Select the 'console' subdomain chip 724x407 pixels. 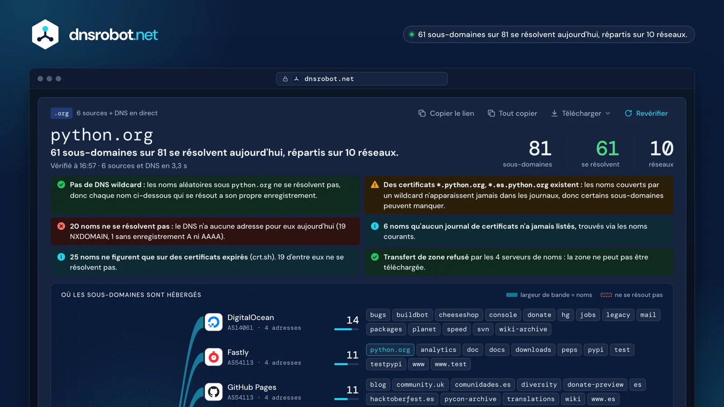[503, 315]
